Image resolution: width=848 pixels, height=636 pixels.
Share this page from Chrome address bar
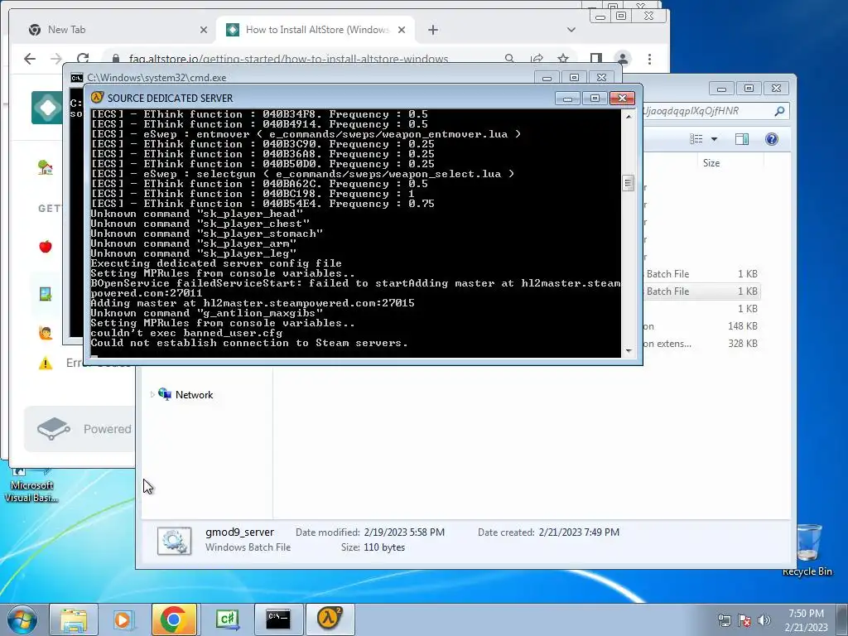[x=537, y=59]
